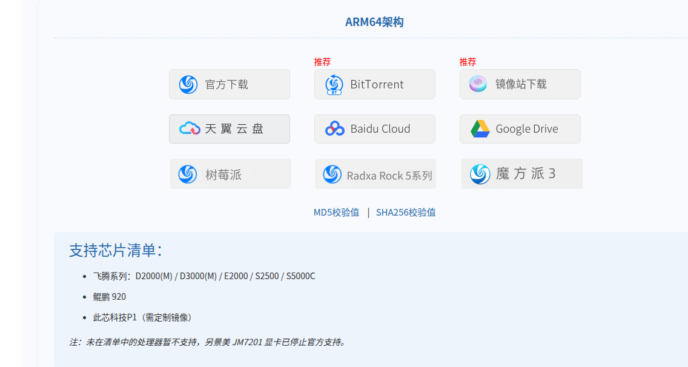Open the 树莓派 image download
688x367 pixels.
(x=231, y=174)
